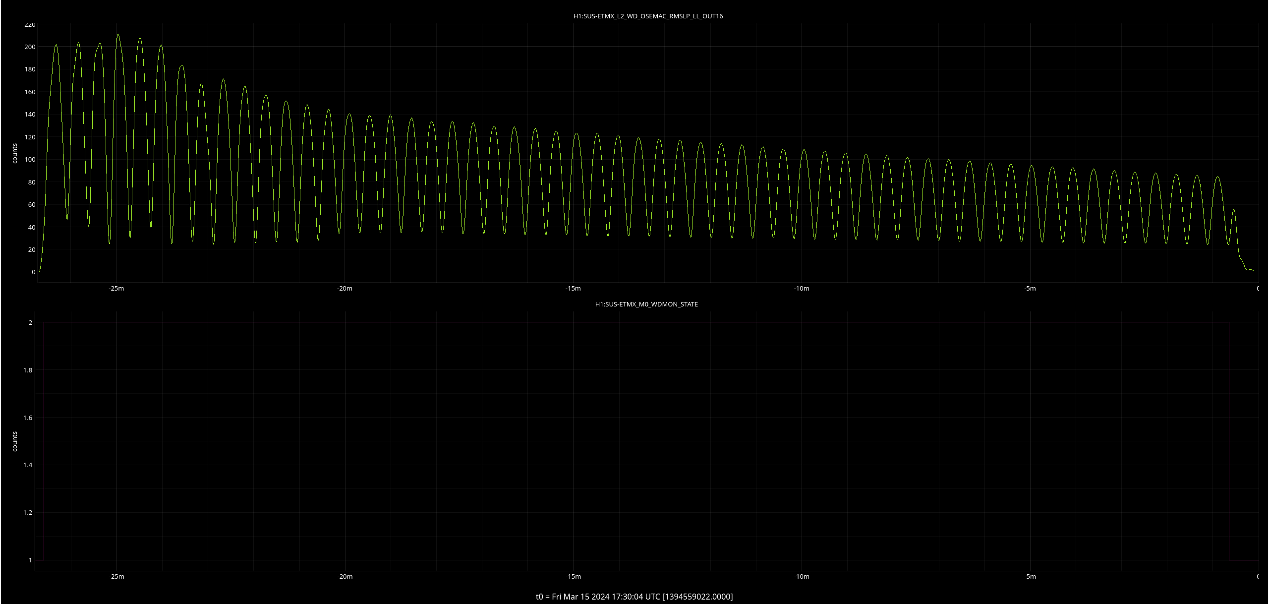Click the -10m tick on bottom plot
Screen dimensions: 1269x604
pos(802,576)
